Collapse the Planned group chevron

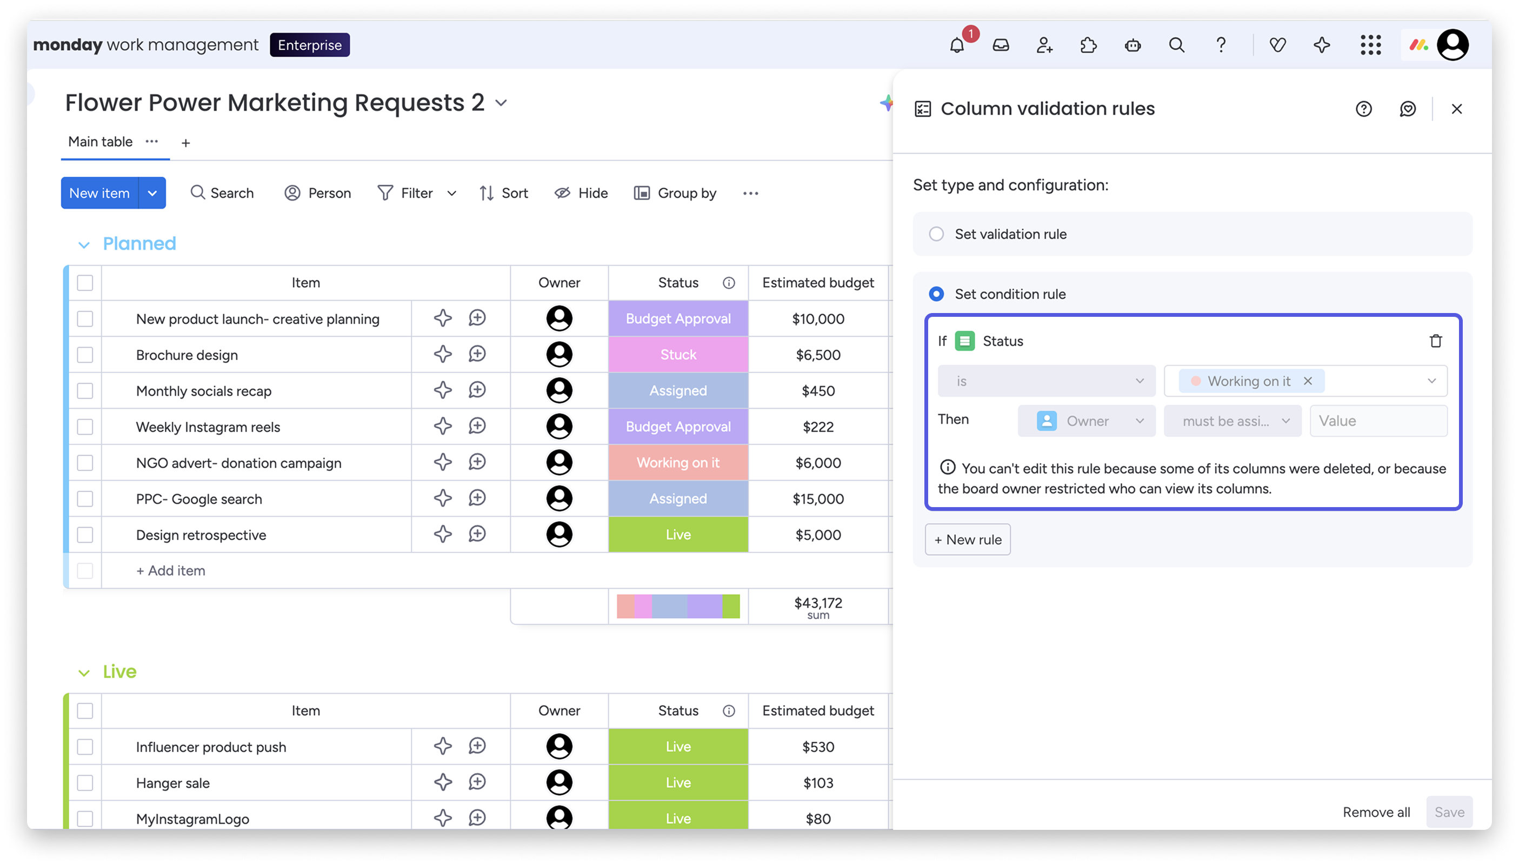pos(84,245)
